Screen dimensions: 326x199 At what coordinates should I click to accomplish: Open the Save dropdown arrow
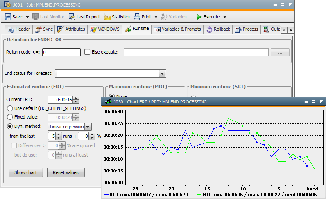tap(27, 17)
